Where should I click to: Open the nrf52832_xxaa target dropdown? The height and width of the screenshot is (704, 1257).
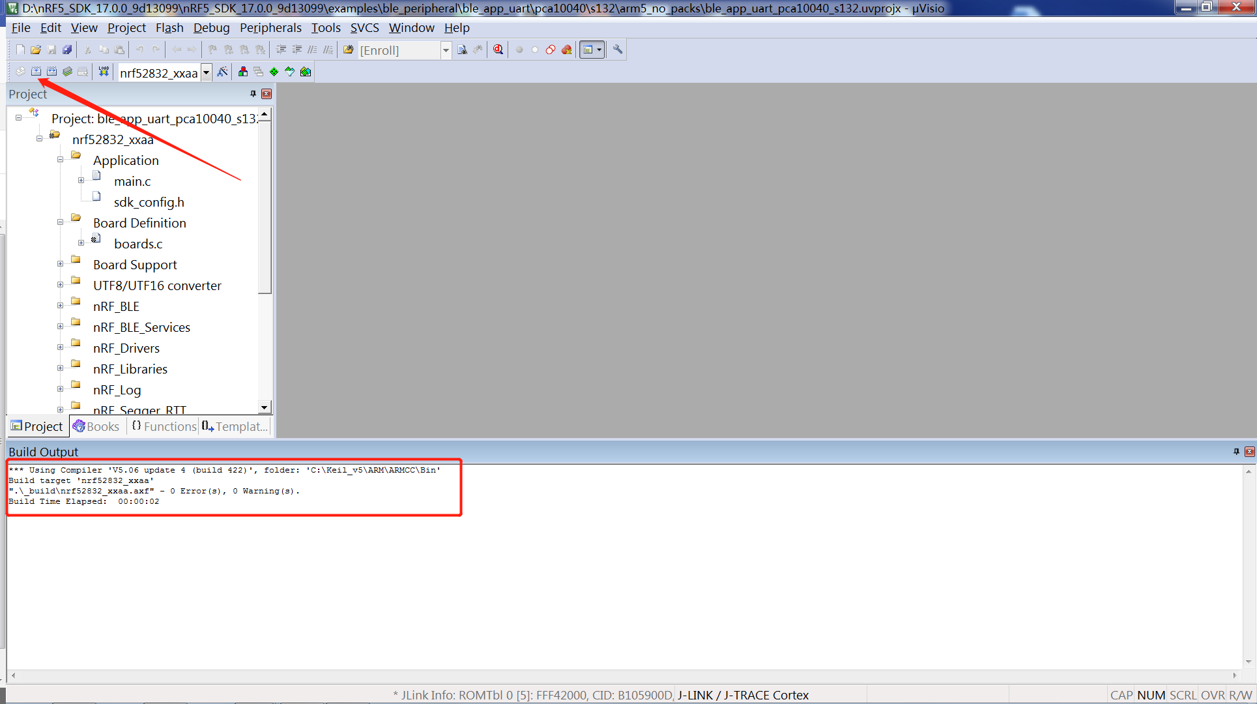[x=206, y=72]
